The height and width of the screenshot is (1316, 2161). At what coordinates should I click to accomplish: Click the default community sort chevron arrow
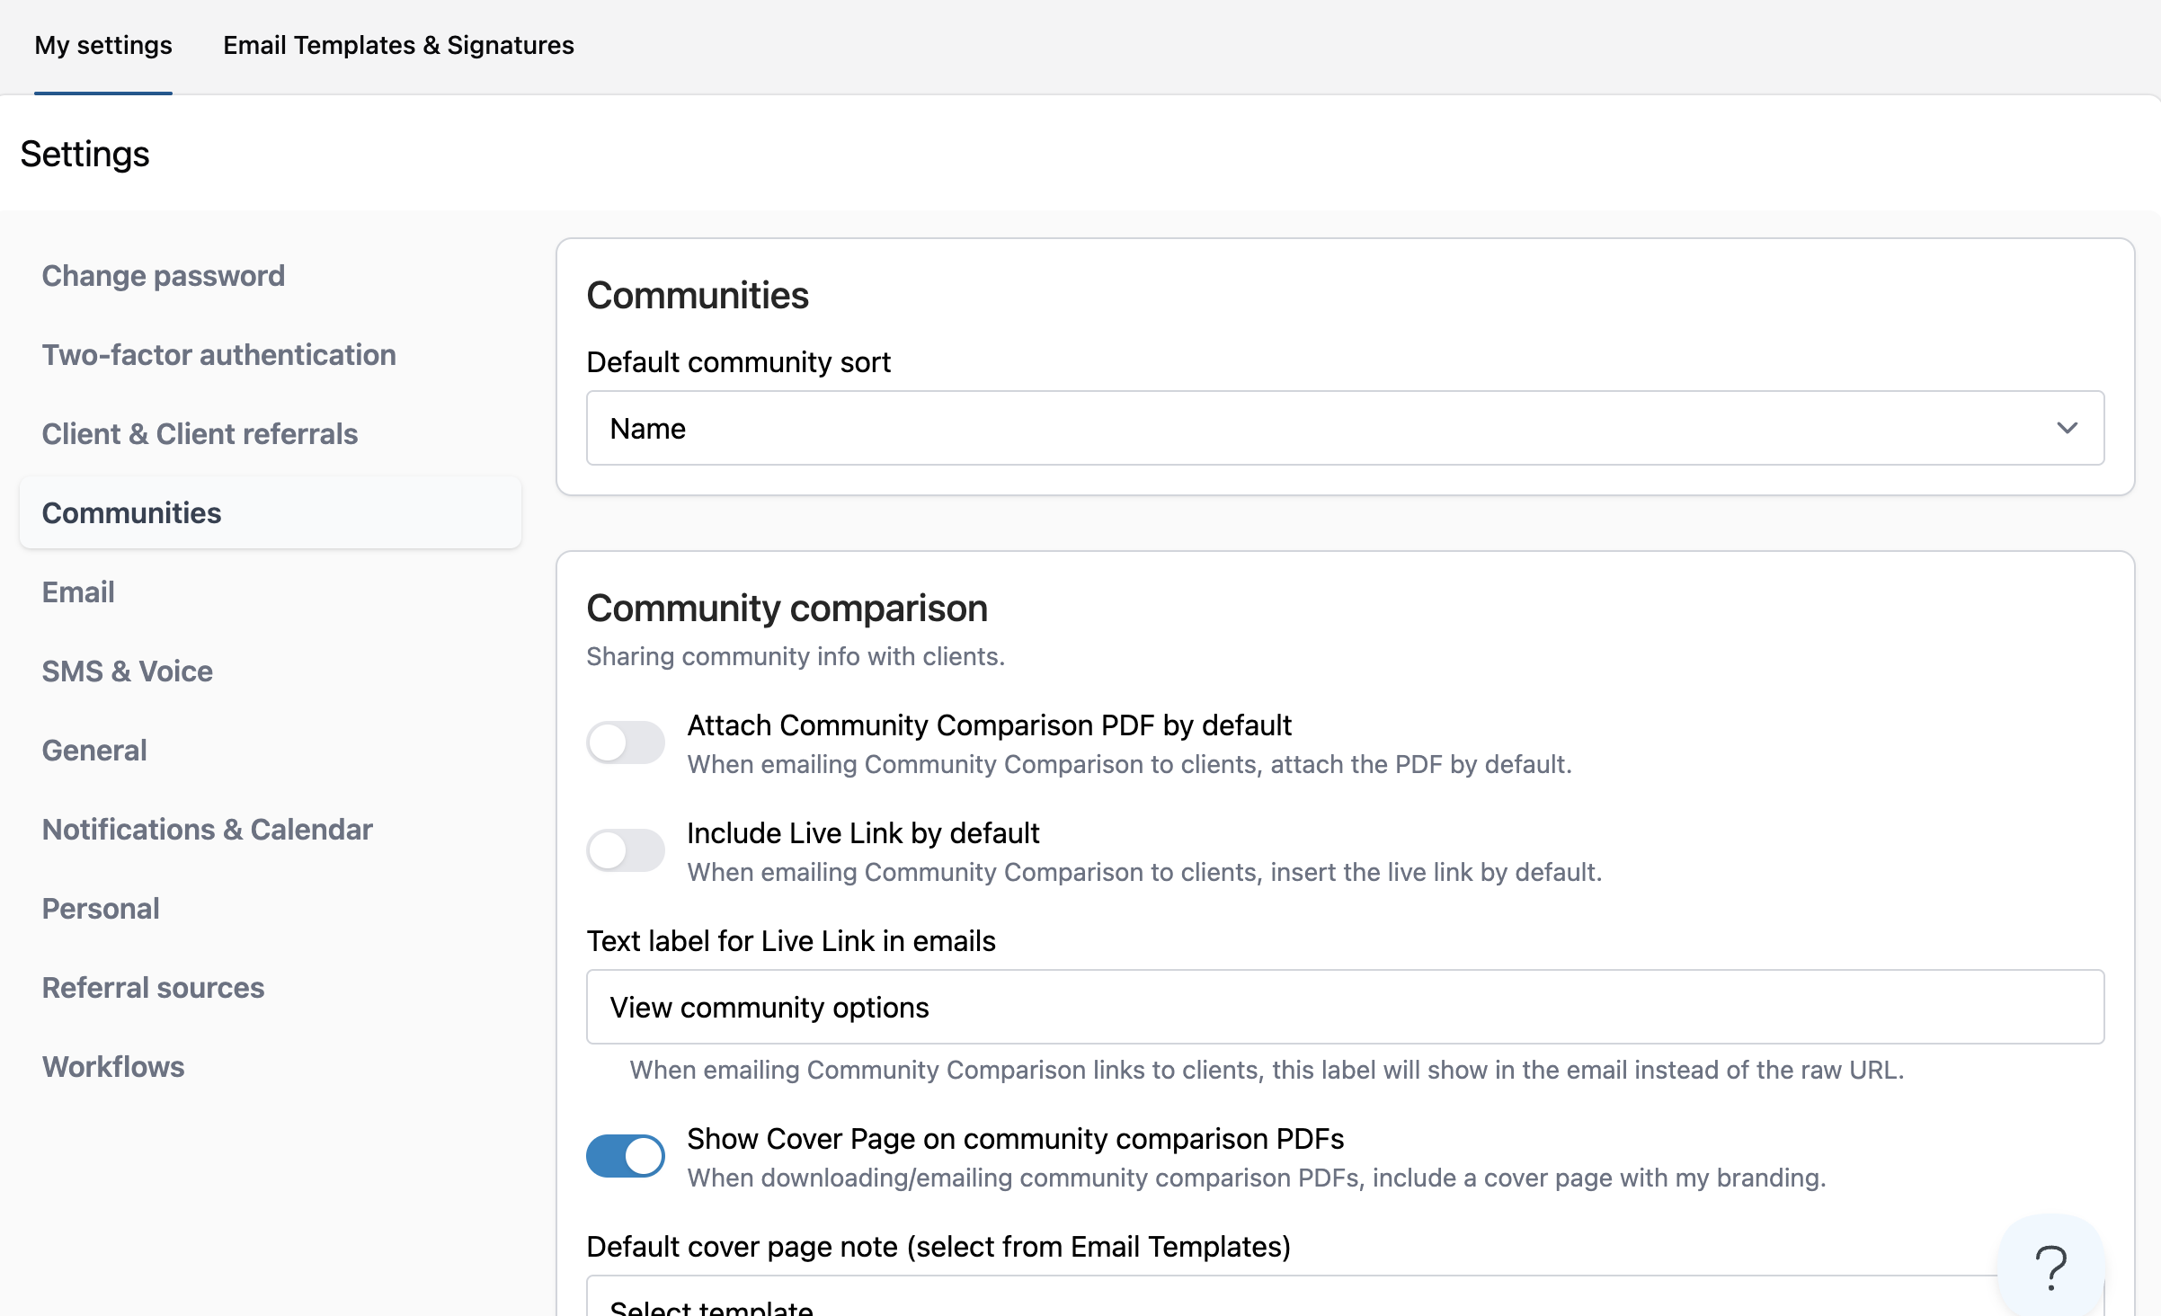pyautogui.click(x=2067, y=428)
